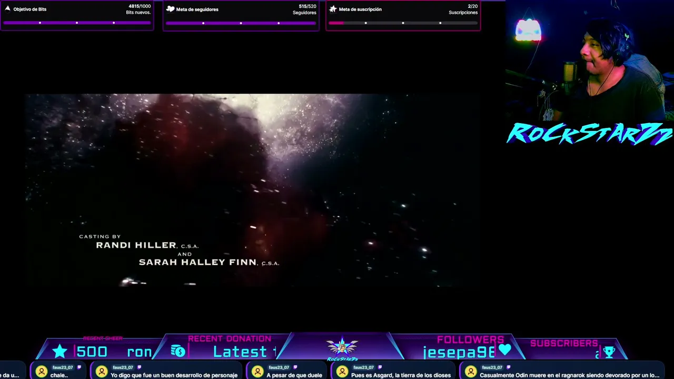Click the 'Latest' donation text
Viewport: 674px width, 379px height.
click(x=240, y=352)
